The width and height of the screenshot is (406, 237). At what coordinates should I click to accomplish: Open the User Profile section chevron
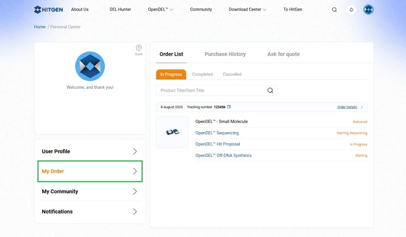135,151
